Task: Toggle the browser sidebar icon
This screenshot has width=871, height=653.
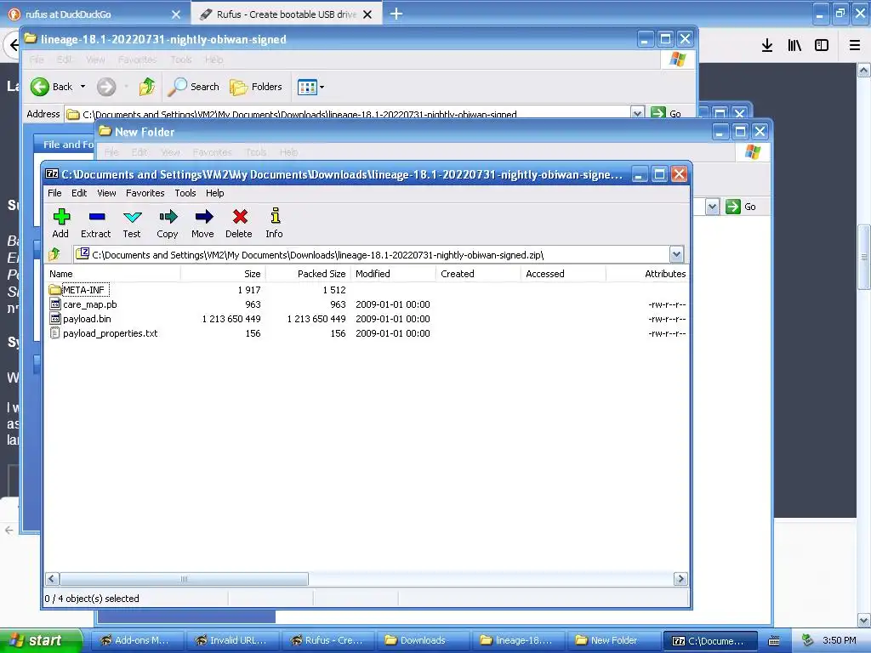Action: [822, 46]
